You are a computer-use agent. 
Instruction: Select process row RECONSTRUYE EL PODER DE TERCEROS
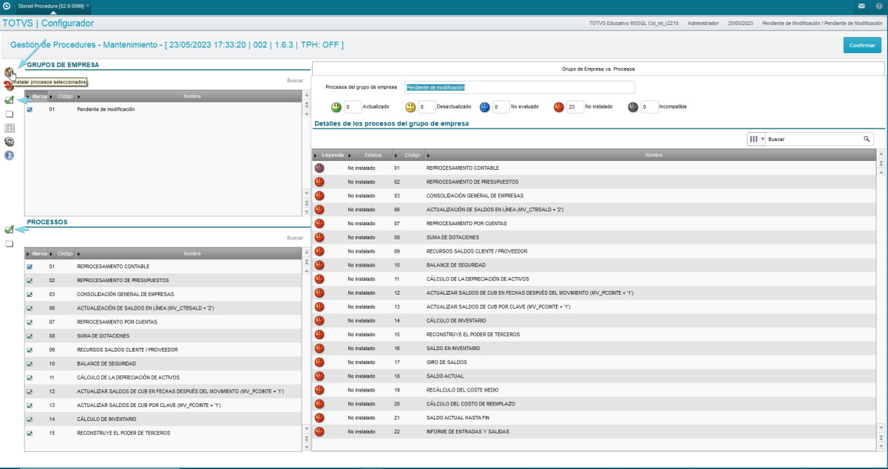tap(163, 433)
